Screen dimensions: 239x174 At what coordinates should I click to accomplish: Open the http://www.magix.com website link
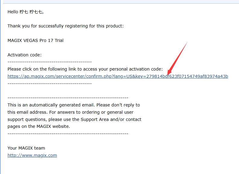tap(32, 155)
